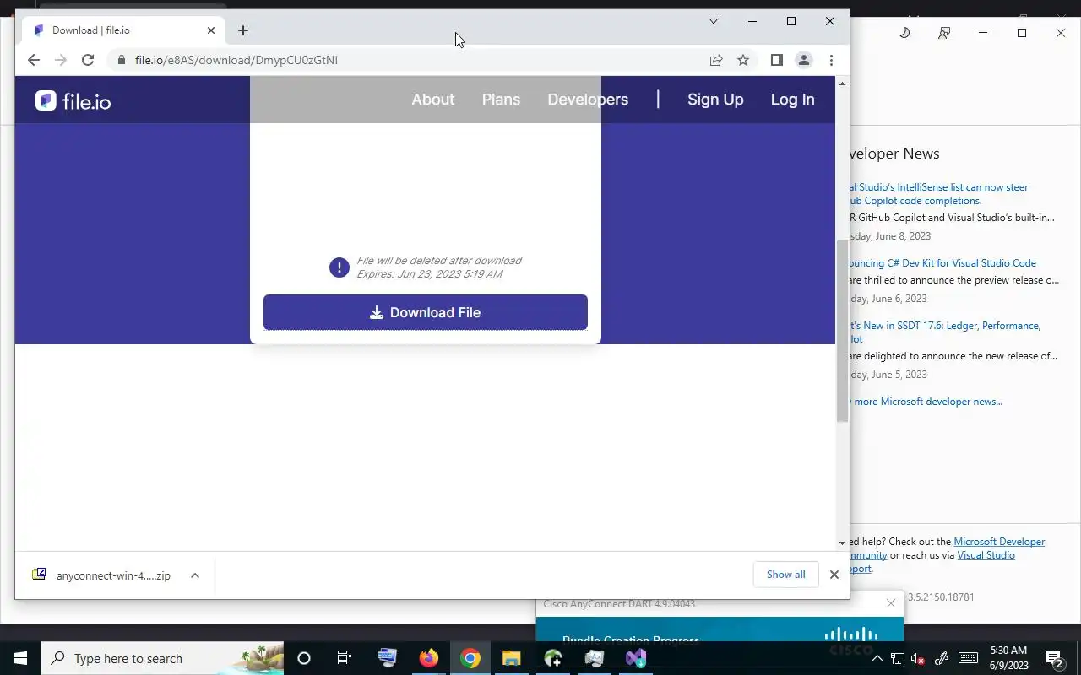Screen dimensions: 1081x675
Task: Open the Chrome profile avatar
Action: point(804,60)
